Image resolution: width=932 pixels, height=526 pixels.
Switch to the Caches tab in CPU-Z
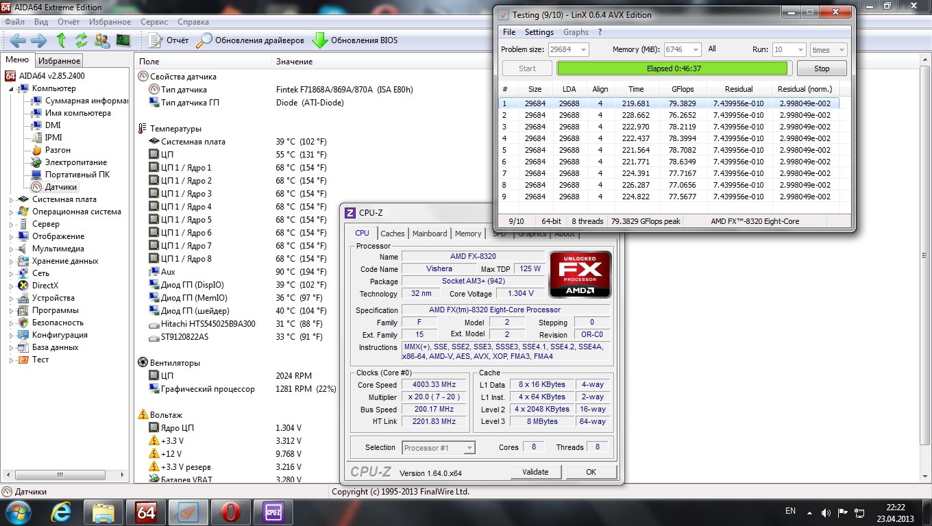point(393,234)
